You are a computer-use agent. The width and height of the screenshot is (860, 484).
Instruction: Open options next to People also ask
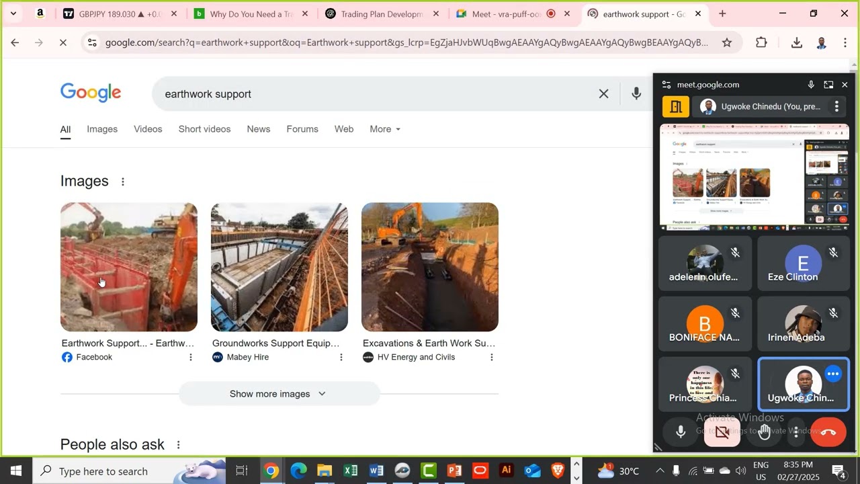point(178,445)
